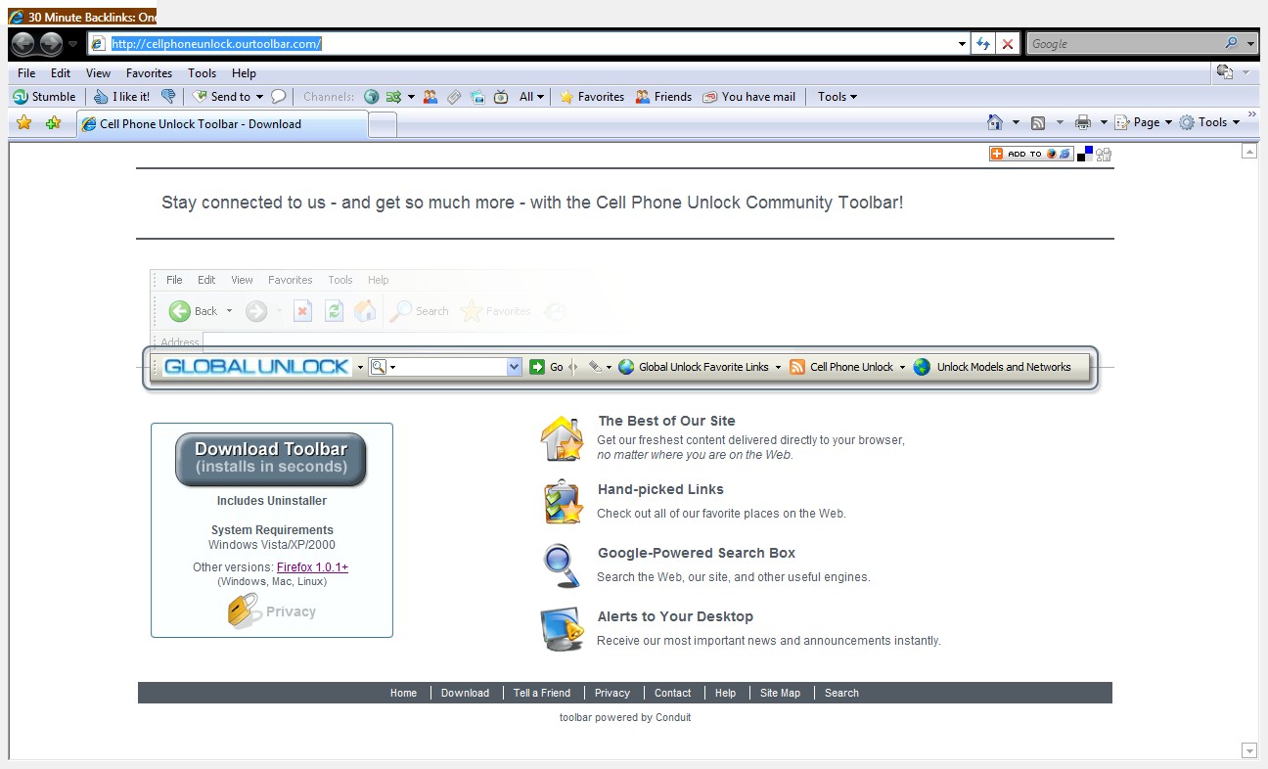This screenshot has height=769, width=1268.
Task: Click the orange ADD TO bookmark button
Action: (x=1030, y=154)
